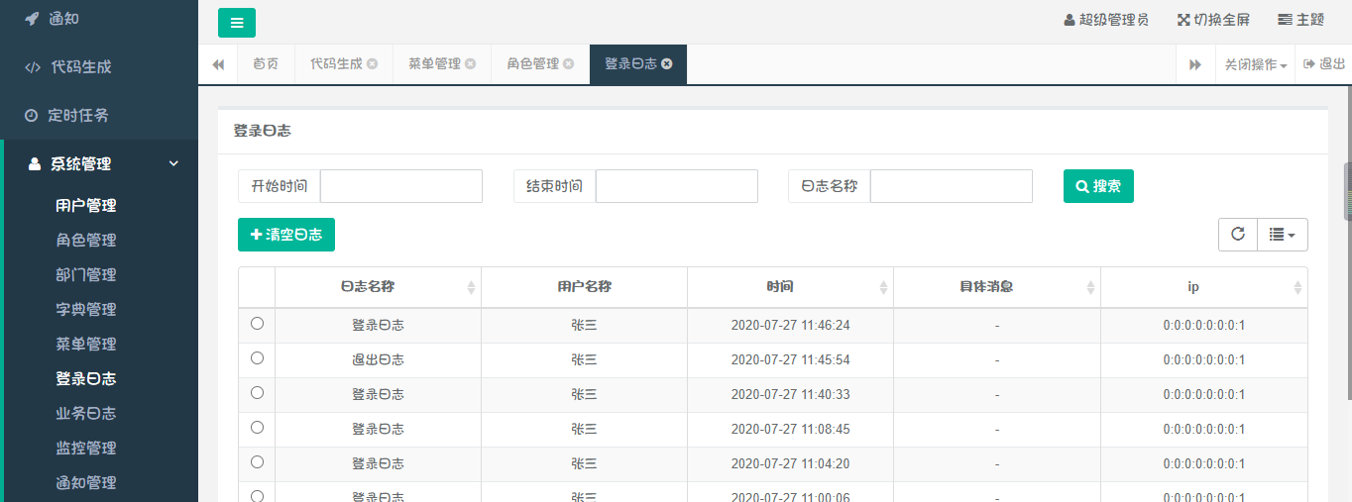Click the 超级管理员 user profile
The image size is (1352, 502).
(x=1106, y=20)
